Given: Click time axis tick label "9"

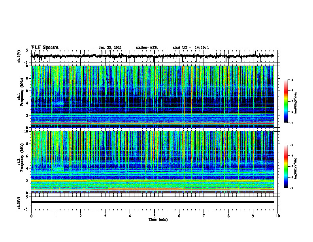Looking at the screenshot, I should (253, 216).
